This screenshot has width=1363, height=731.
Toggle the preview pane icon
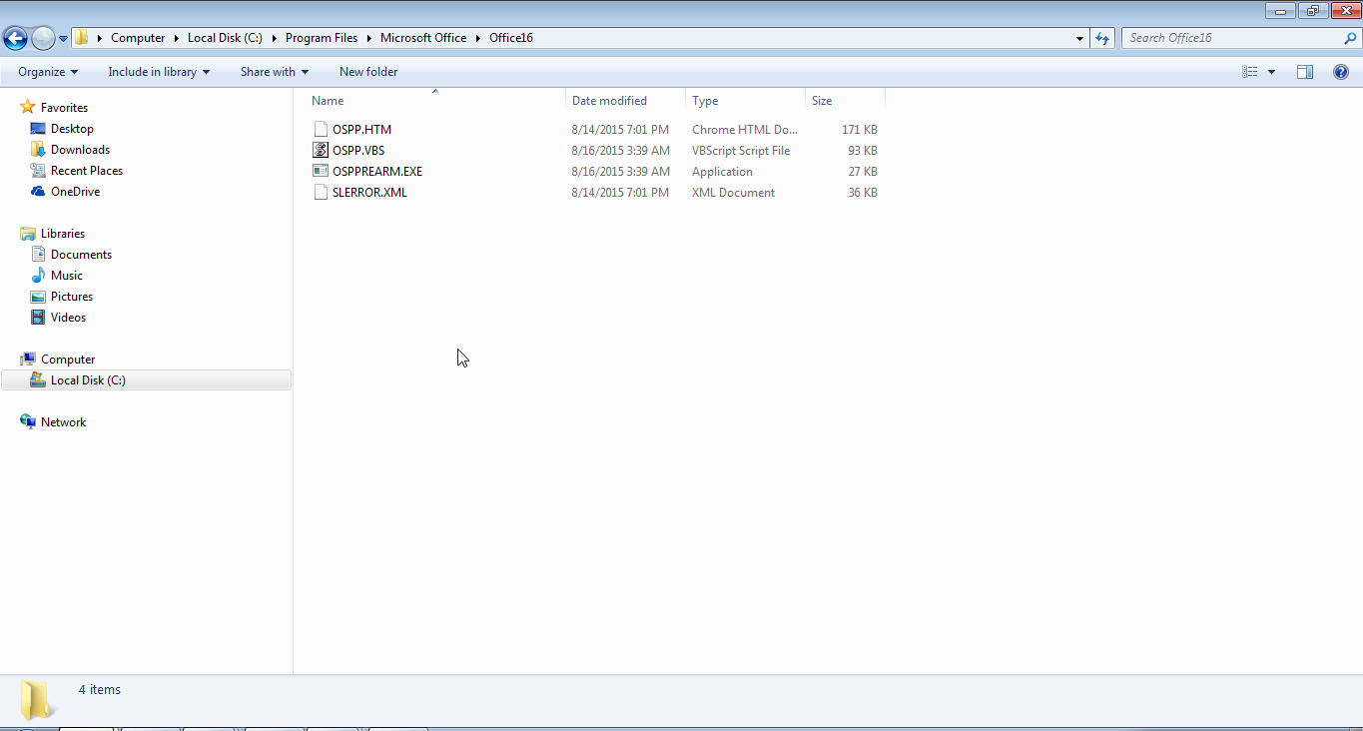1305,72
